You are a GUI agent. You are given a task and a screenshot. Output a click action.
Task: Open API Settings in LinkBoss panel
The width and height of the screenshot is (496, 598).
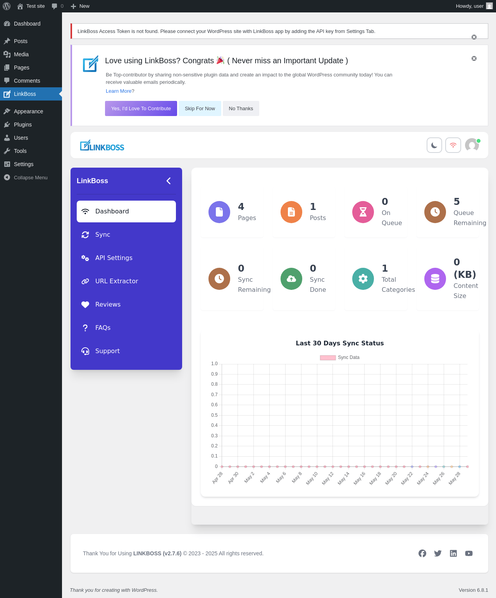[126, 258]
